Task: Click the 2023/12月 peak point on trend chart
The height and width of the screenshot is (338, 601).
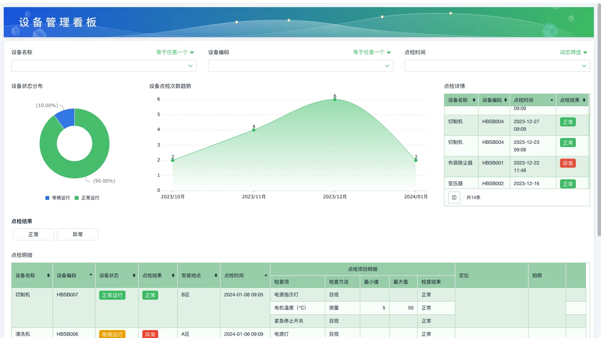Action: point(334,99)
